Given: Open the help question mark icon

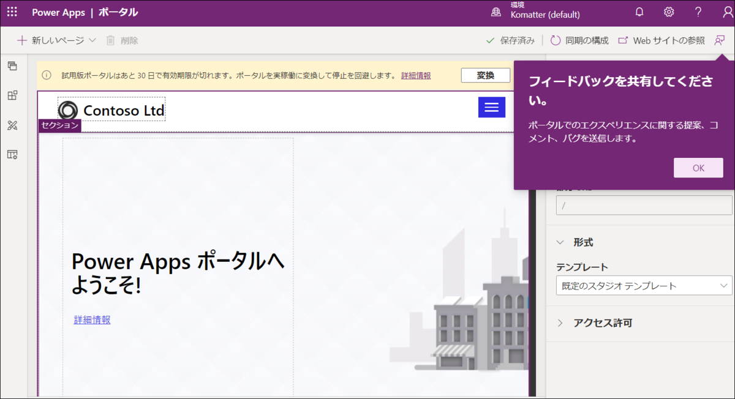Looking at the screenshot, I should [698, 12].
